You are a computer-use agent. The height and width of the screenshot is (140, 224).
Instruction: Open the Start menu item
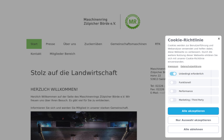pyautogui.click(x=34, y=44)
